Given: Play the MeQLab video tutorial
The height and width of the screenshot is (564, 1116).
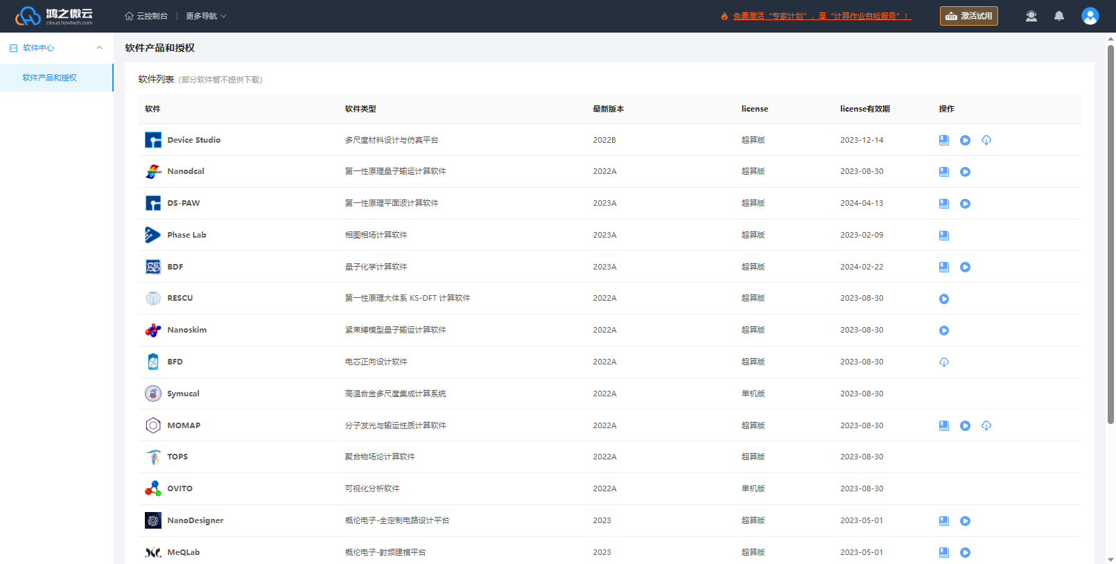Looking at the screenshot, I should coord(965,552).
